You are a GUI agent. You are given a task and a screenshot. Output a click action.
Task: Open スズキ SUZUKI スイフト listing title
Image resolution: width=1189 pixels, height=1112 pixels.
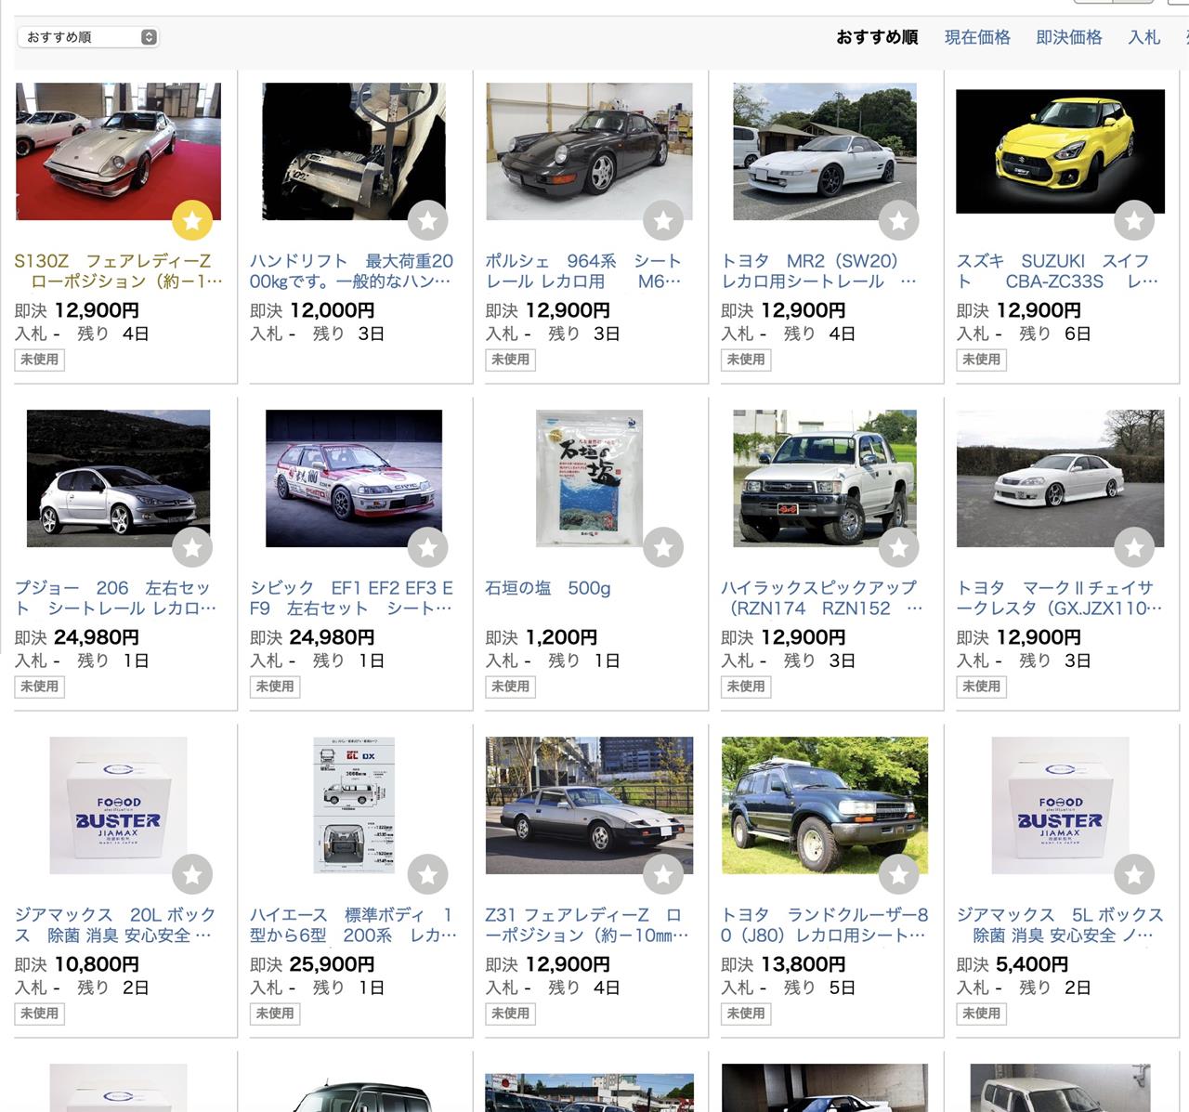click(1057, 271)
